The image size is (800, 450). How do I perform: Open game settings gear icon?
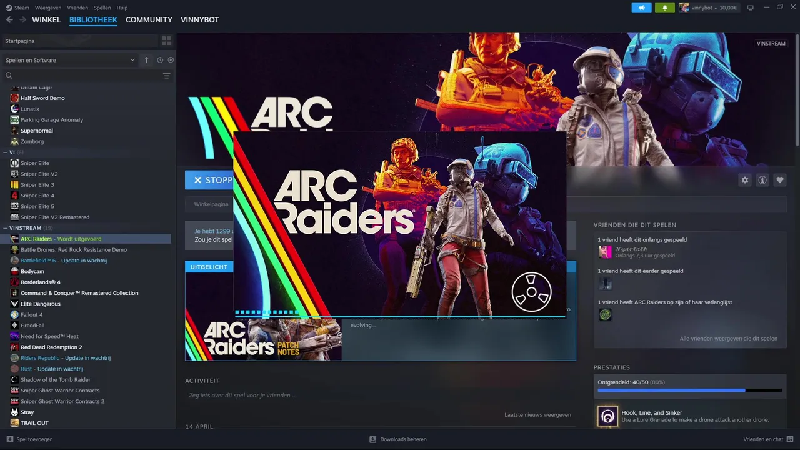744,180
